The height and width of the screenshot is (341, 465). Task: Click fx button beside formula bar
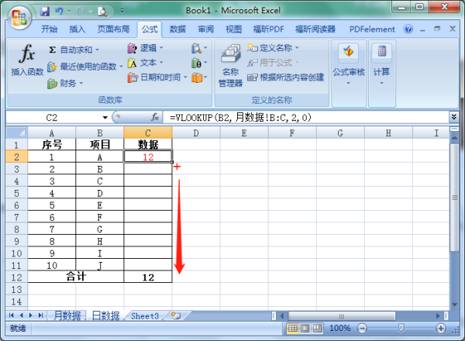155,117
